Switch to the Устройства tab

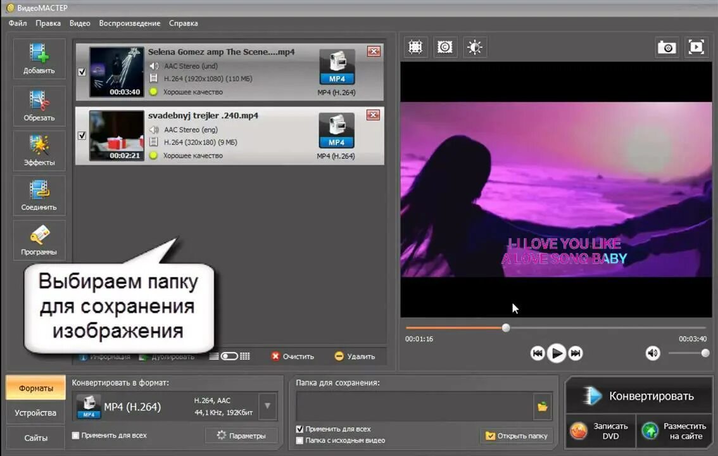tap(35, 412)
